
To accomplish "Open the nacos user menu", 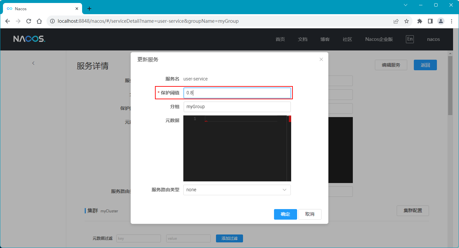I will 433,39.
